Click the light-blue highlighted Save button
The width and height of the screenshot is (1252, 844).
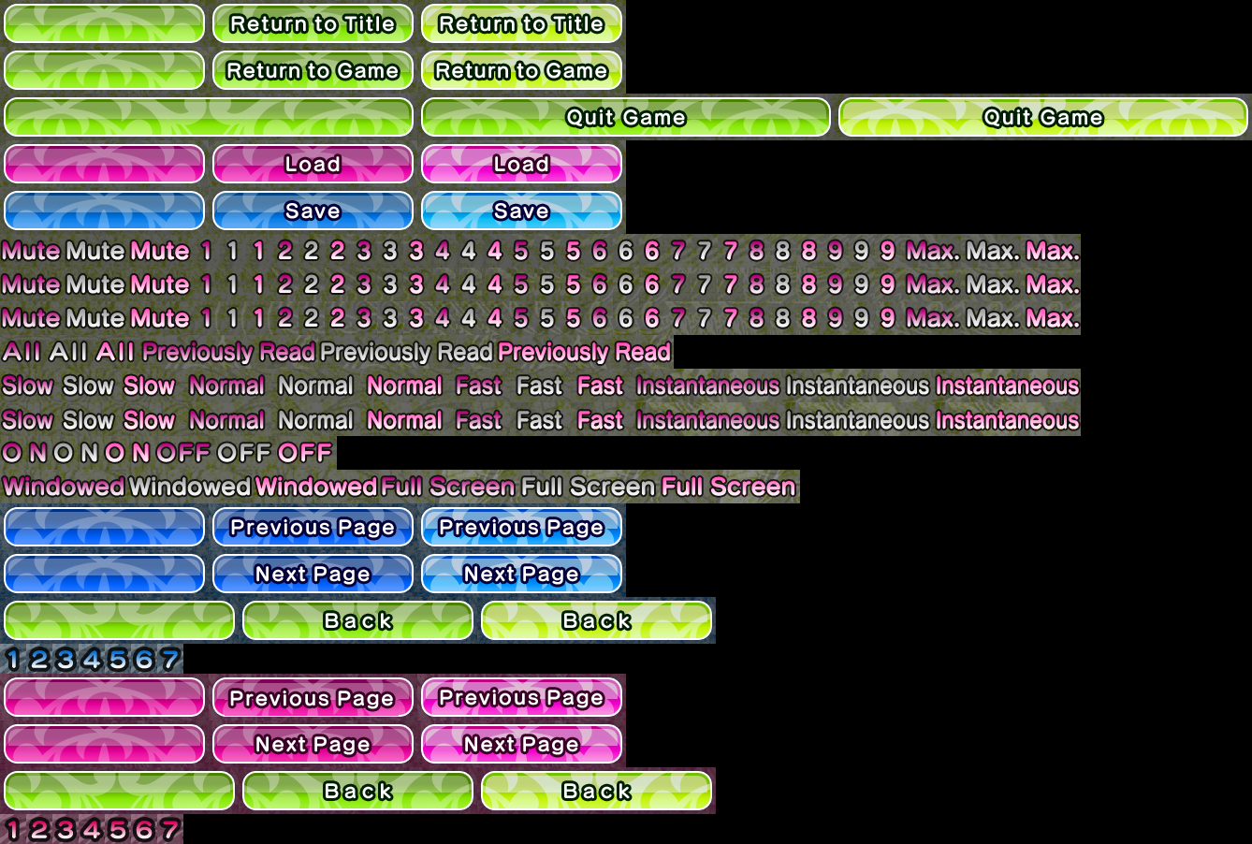pyautogui.click(x=521, y=211)
